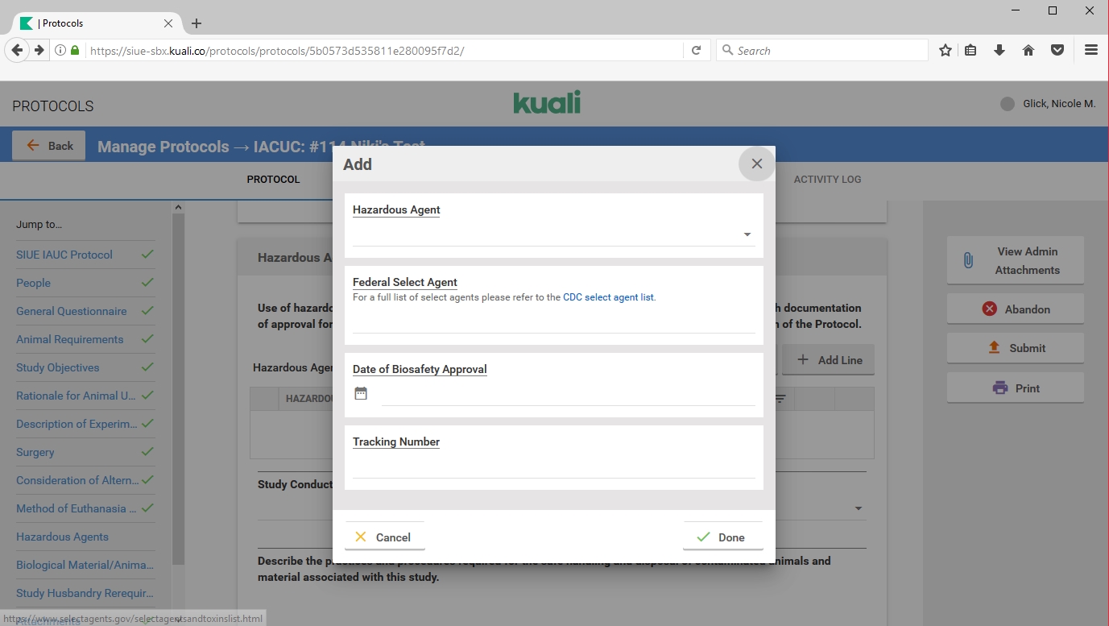Open Firefox bookmark star icon
1109x626 pixels.
pyautogui.click(x=945, y=50)
